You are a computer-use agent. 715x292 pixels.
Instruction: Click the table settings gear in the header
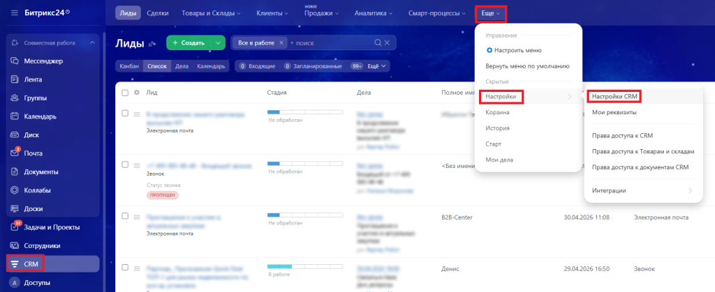[x=137, y=93]
